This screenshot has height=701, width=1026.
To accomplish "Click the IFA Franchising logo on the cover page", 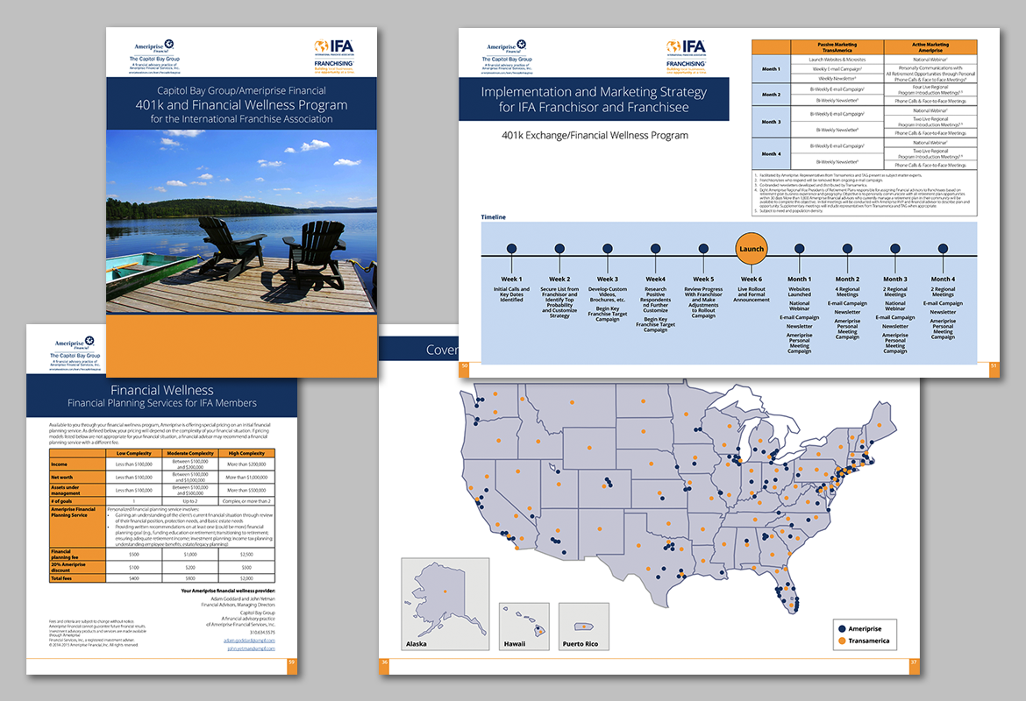I will [334, 53].
